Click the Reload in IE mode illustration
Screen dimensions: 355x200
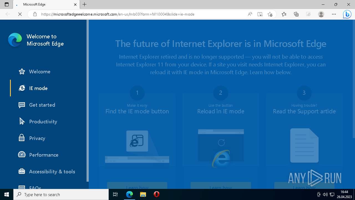[x=221, y=148]
